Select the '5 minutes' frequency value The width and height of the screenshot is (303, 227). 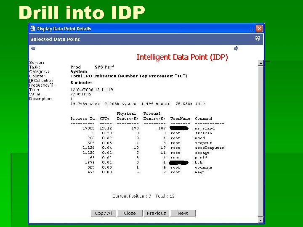pyautogui.click(x=81, y=83)
